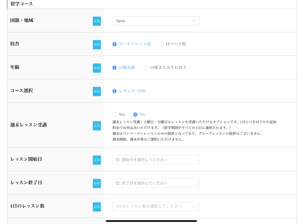Choose 15歳またはそれ以上 for age

click(x=146, y=67)
